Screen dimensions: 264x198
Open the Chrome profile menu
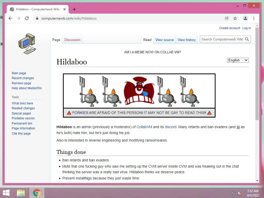pyautogui.click(x=245, y=18)
